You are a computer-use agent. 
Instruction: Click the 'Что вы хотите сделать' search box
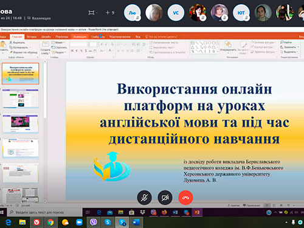[x=162, y=36]
